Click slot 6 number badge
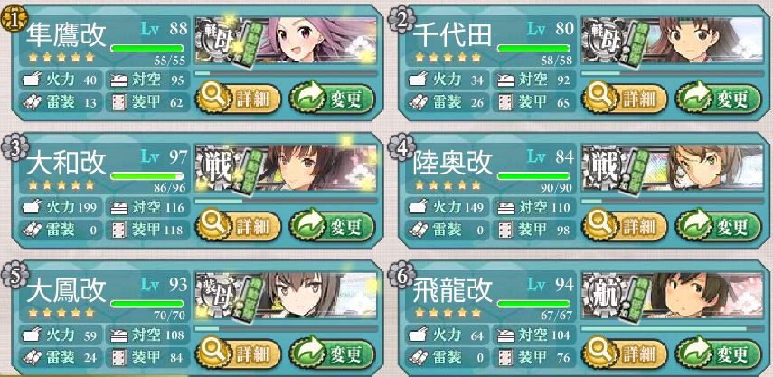773x377 pixels. [401, 274]
